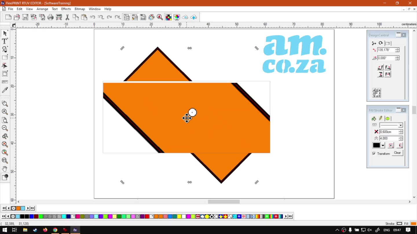Click the Zoom In magnifier tool
The image size is (417, 234).
tap(5, 112)
